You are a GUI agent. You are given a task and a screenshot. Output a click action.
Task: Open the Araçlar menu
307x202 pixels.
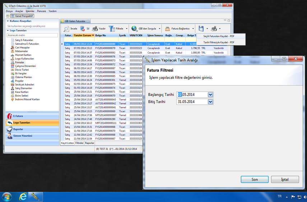pyautogui.click(x=19, y=11)
